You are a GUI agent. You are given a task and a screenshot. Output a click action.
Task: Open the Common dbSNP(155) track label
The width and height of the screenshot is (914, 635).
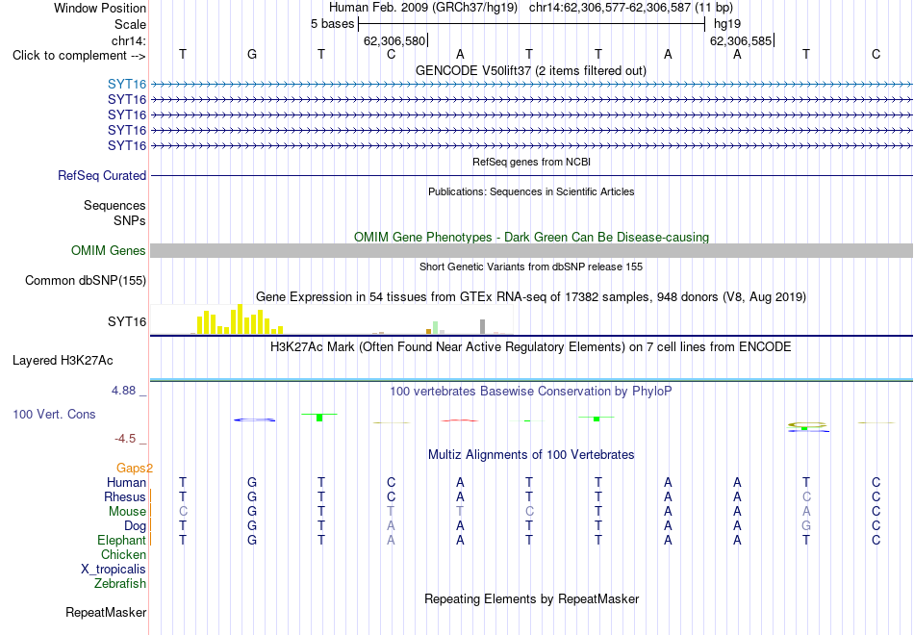[x=86, y=281]
